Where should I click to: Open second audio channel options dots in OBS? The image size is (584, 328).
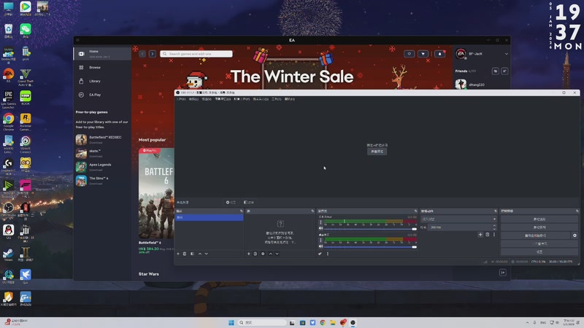[320, 241]
